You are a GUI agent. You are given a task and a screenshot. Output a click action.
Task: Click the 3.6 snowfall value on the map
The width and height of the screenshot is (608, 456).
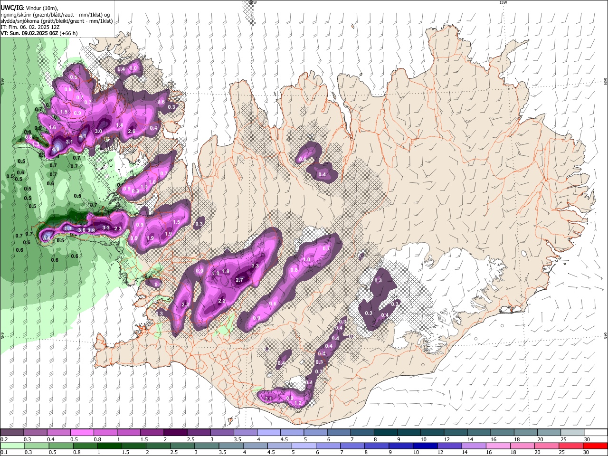pyautogui.click(x=82, y=230)
